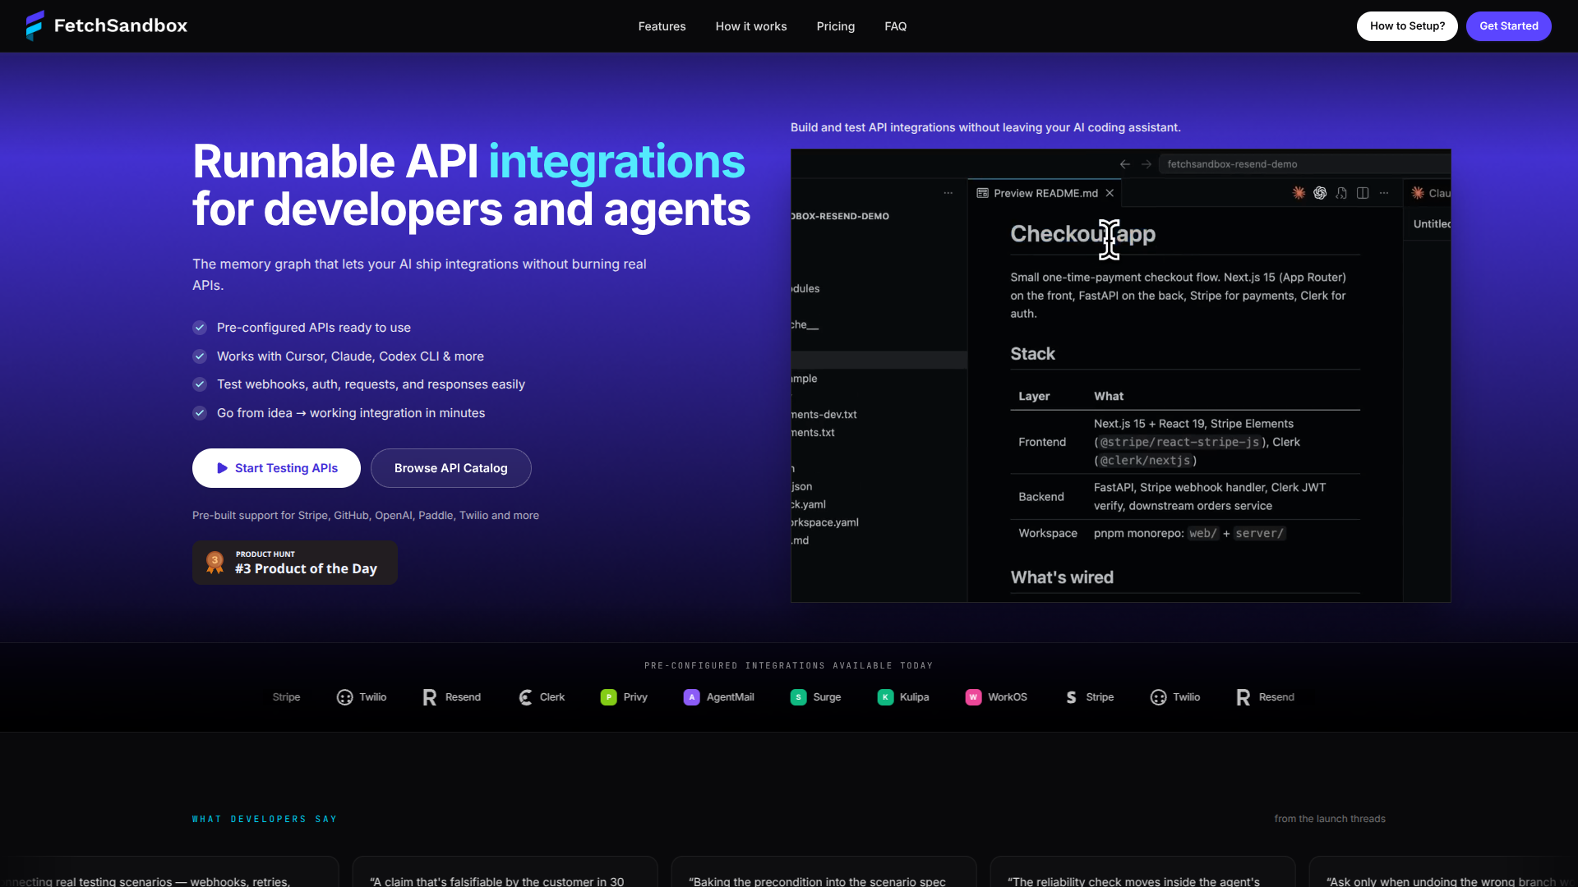Screen dimensions: 1578x887
Task: Click the testimonial card starting "A claim that's falsifiable"
Action: pyautogui.click(x=505, y=871)
